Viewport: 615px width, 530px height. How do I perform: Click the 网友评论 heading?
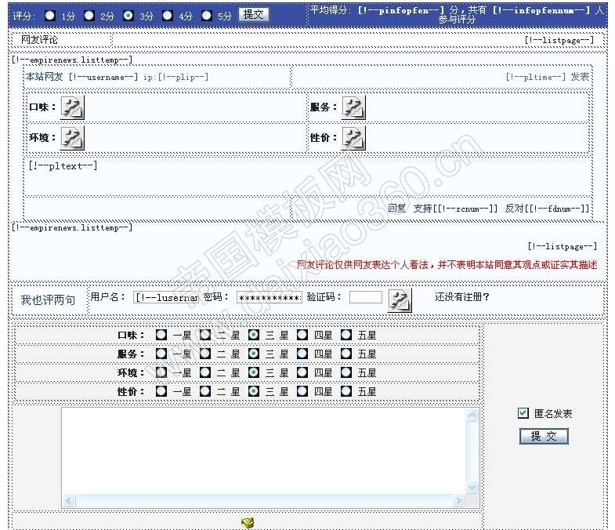pyautogui.click(x=39, y=40)
